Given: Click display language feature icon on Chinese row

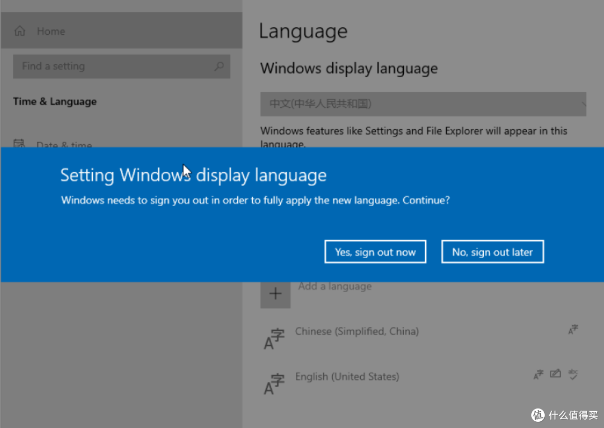Looking at the screenshot, I should [573, 330].
